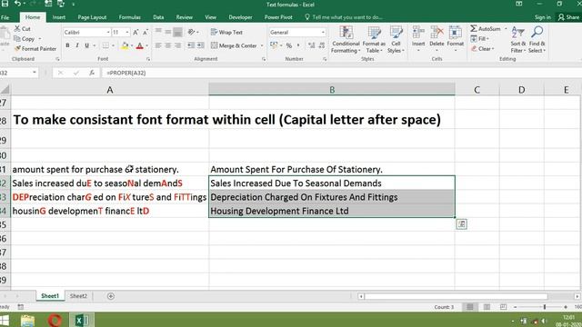582x327 pixels.
Task: Toggle Underline formatting
Action: tap(87, 45)
